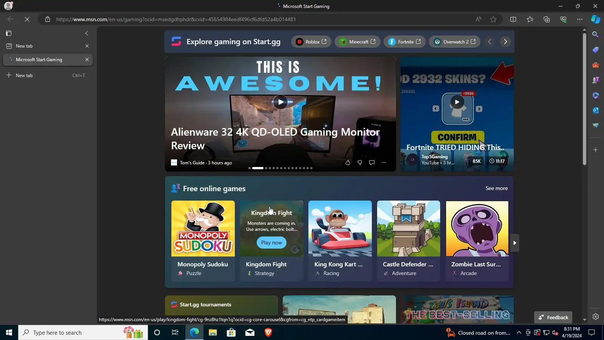Click the taskbar search box
Screen dimensions: 604x340
point(83,332)
